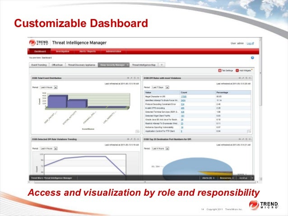Refresh the DPI Rule Violations Trending widget

point(135,139)
